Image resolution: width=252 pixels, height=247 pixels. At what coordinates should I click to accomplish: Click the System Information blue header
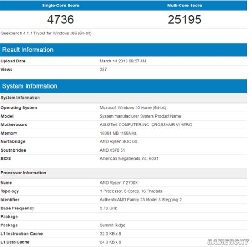[x=123, y=86]
